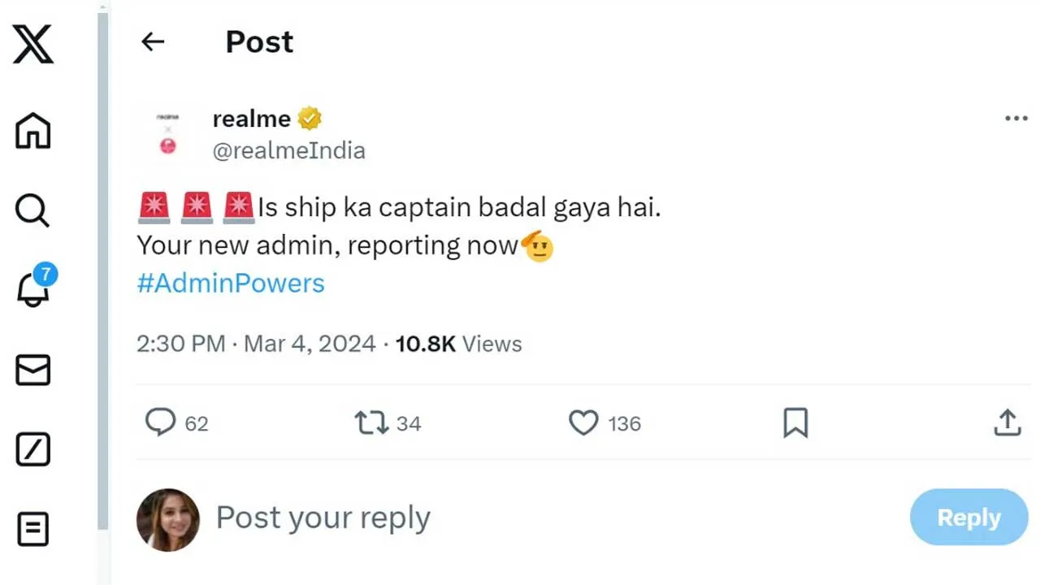
Task: Go to Home via sidebar icon
Action: coord(33,131)
